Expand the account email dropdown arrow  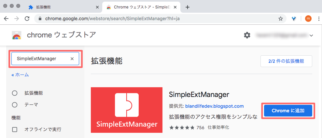click(311, 35)
